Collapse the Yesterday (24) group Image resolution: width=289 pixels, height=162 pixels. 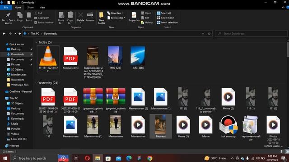tap(36, 83)
